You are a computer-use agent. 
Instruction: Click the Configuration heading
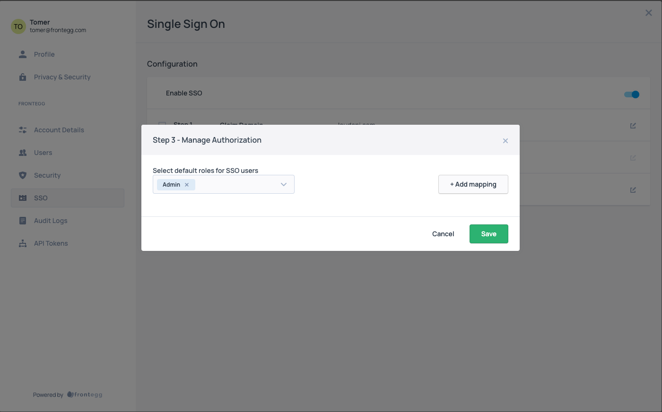point(172,64)
